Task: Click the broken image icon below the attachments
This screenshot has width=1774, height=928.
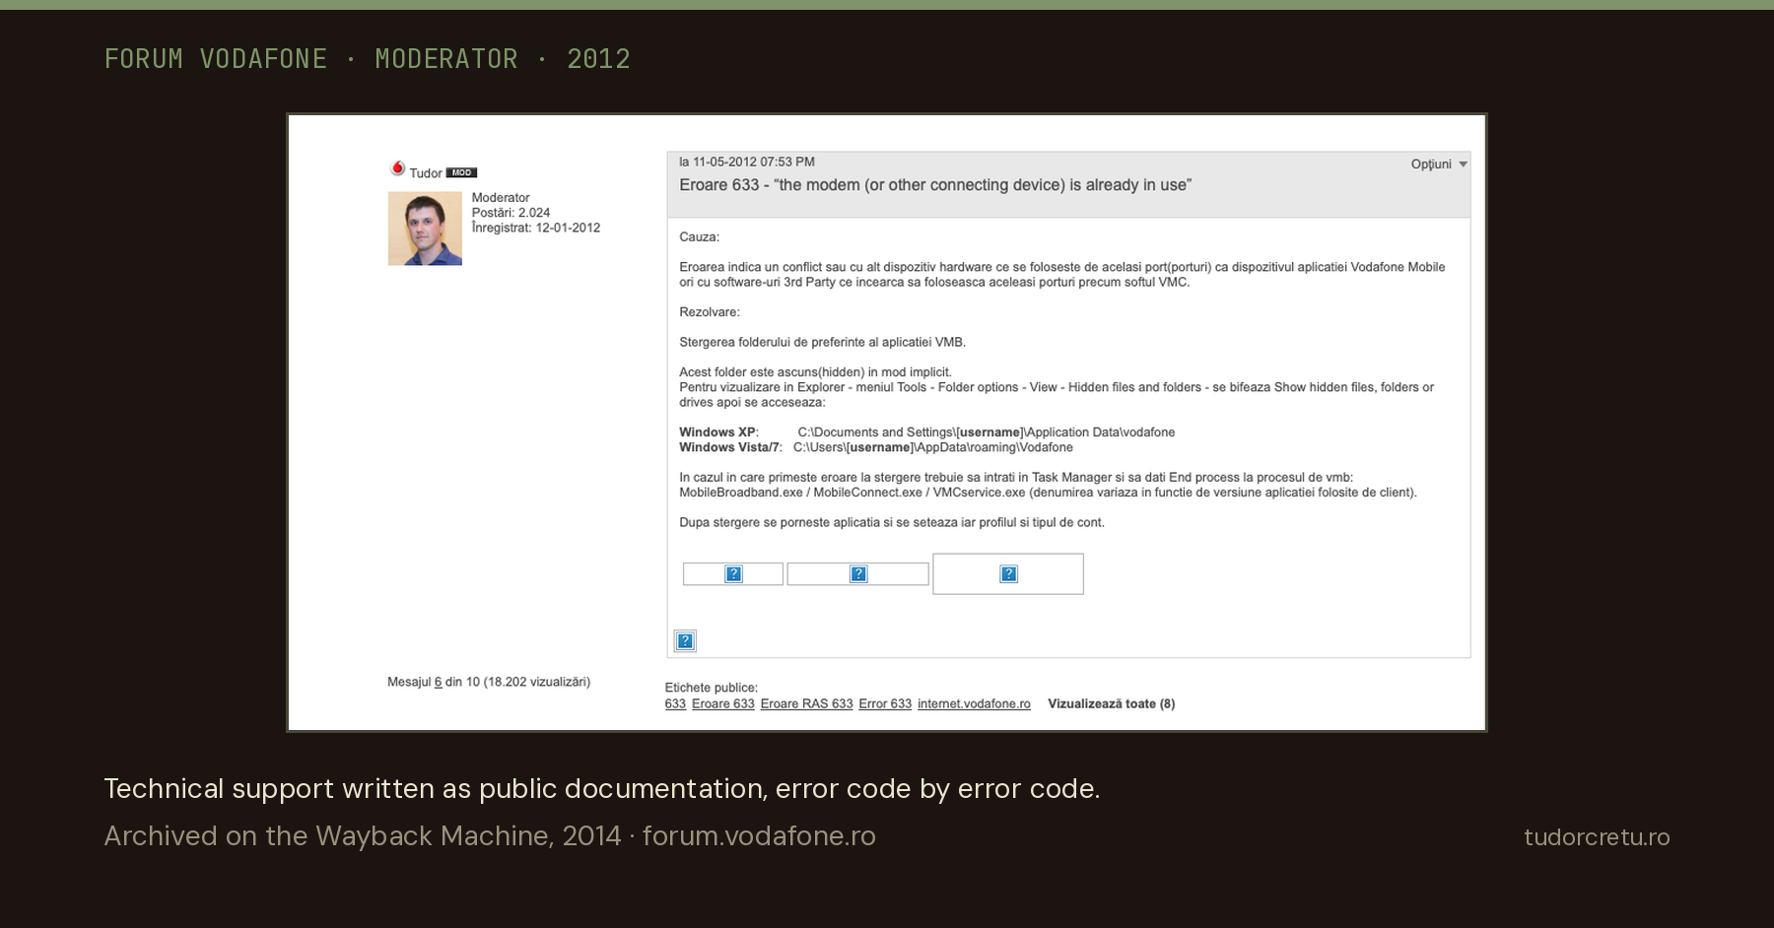Action: pyautogui.click(x=685, y=641)
